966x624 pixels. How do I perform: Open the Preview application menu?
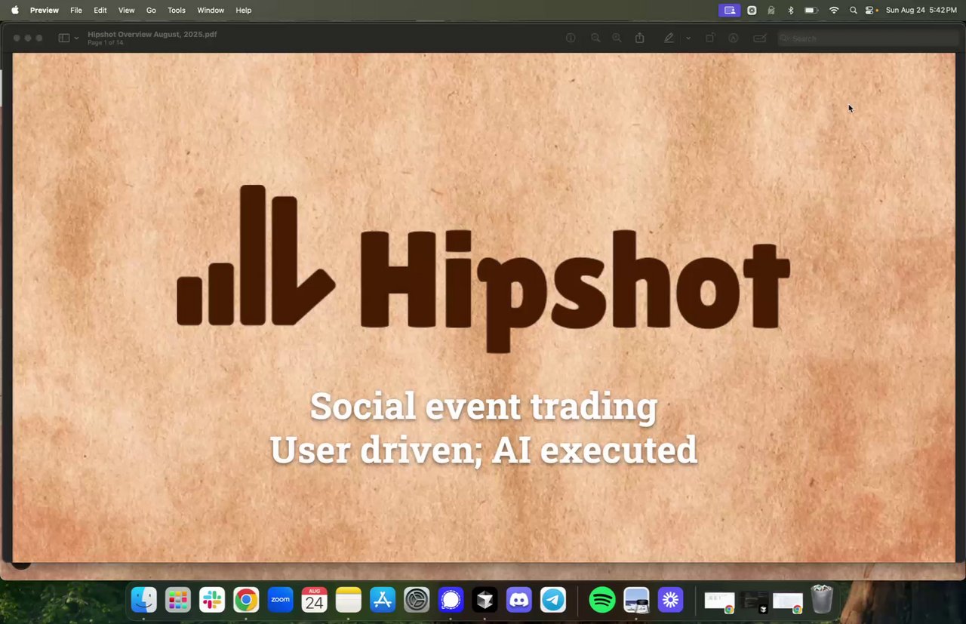pyautogui.click(x=45, y=10)
